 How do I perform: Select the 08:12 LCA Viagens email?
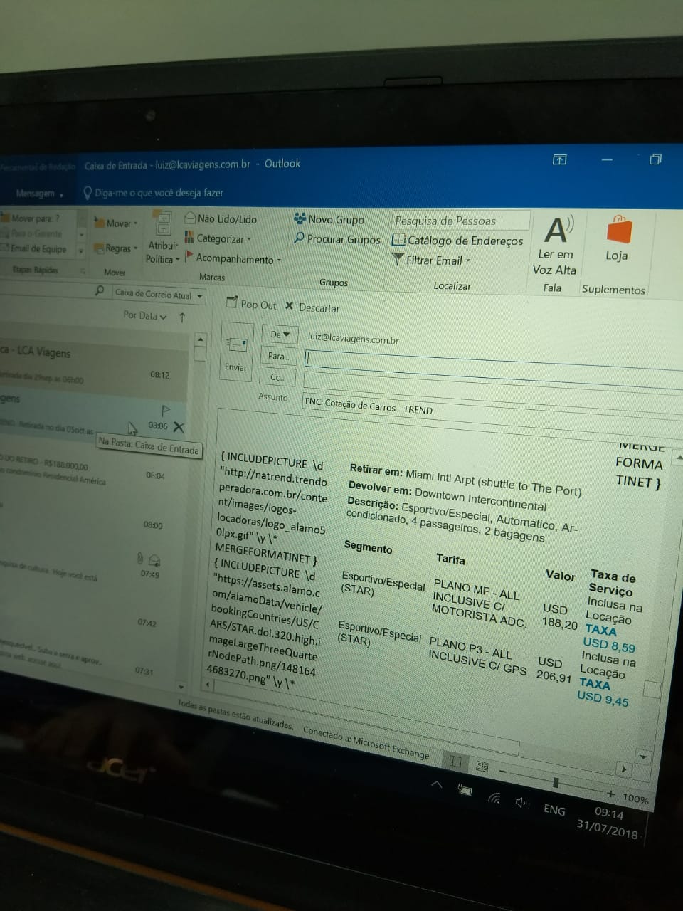(x=92, y=364)
